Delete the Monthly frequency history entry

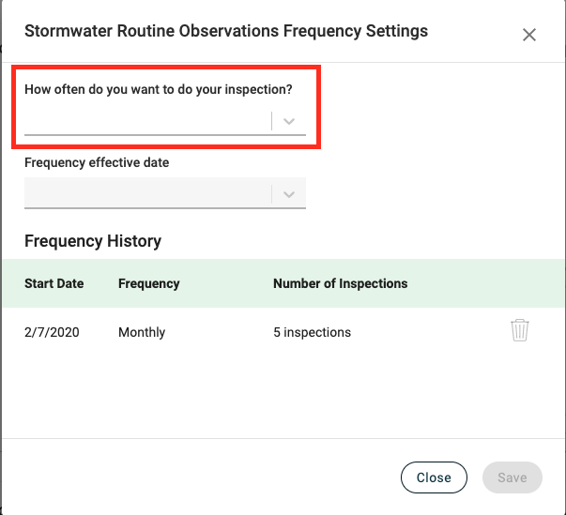(520, 330)
